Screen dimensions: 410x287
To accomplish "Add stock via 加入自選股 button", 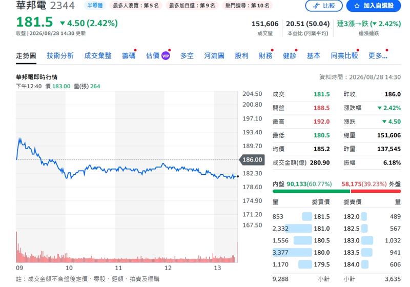I will [x=374, y=6].
